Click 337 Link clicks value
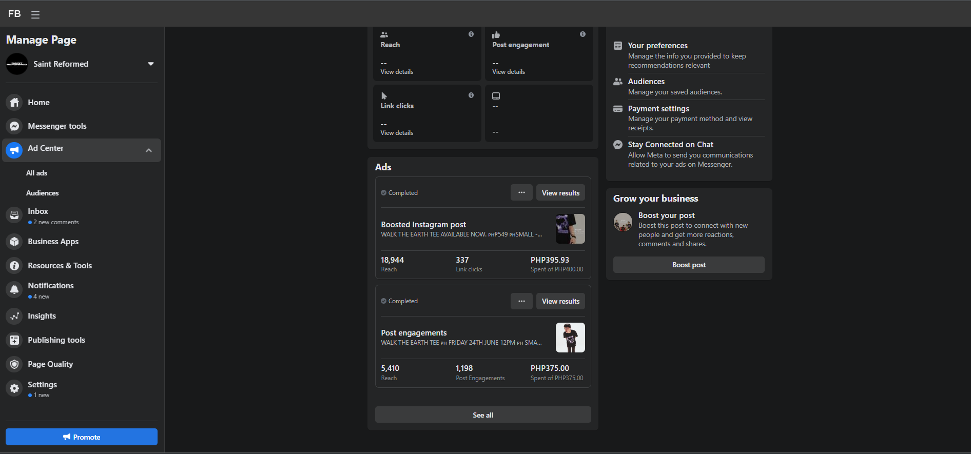 462,260
